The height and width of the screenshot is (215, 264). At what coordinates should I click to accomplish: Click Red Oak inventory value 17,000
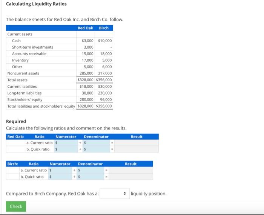(87, 60)
